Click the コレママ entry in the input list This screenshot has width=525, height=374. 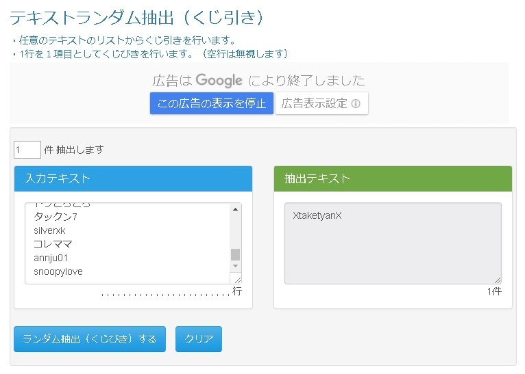(53, 244)
